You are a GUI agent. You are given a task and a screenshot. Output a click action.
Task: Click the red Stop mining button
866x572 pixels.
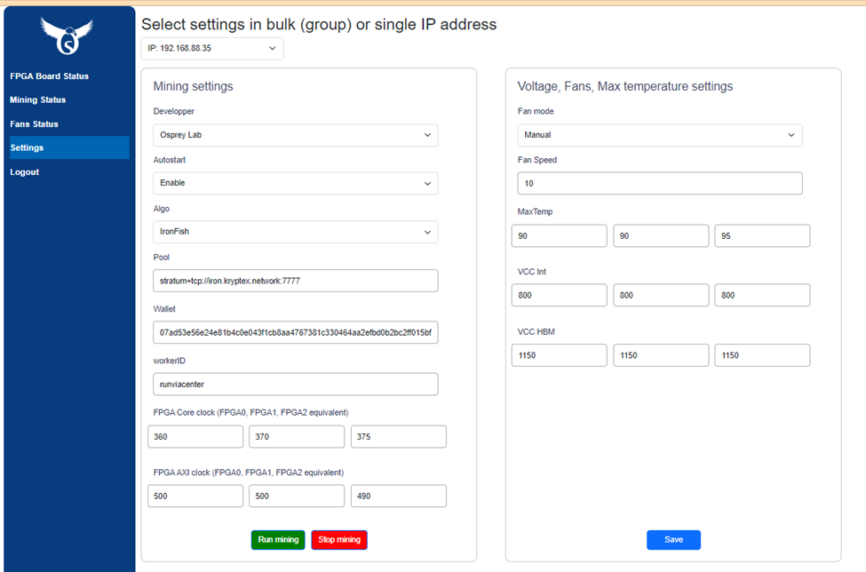(x=339, y=540)
